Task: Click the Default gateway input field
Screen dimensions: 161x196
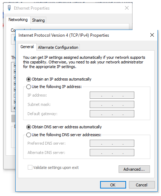Action: click(x=112, y=114)
